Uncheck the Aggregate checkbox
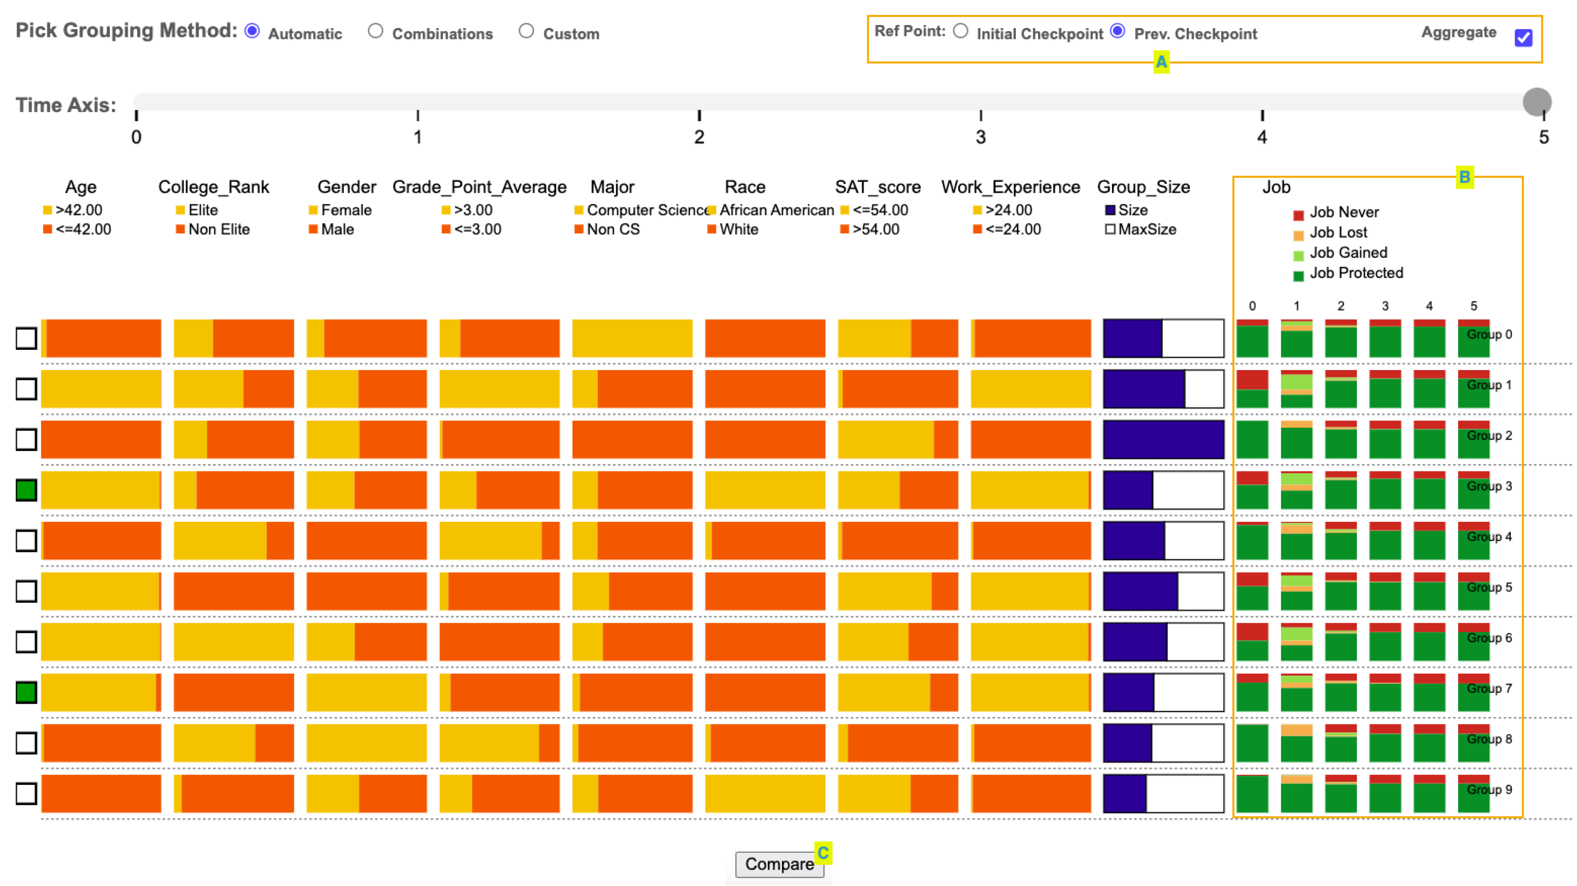 point(1523,38)
